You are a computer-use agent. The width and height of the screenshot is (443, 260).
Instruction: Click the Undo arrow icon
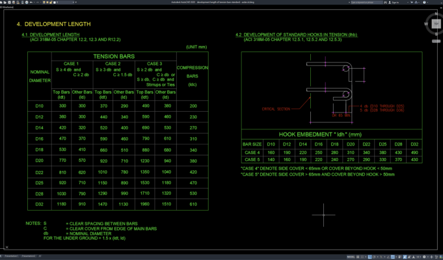(x=31, y=2)
